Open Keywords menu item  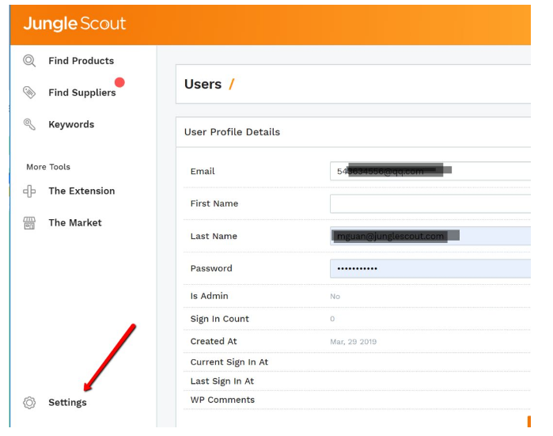pos(71,124)
